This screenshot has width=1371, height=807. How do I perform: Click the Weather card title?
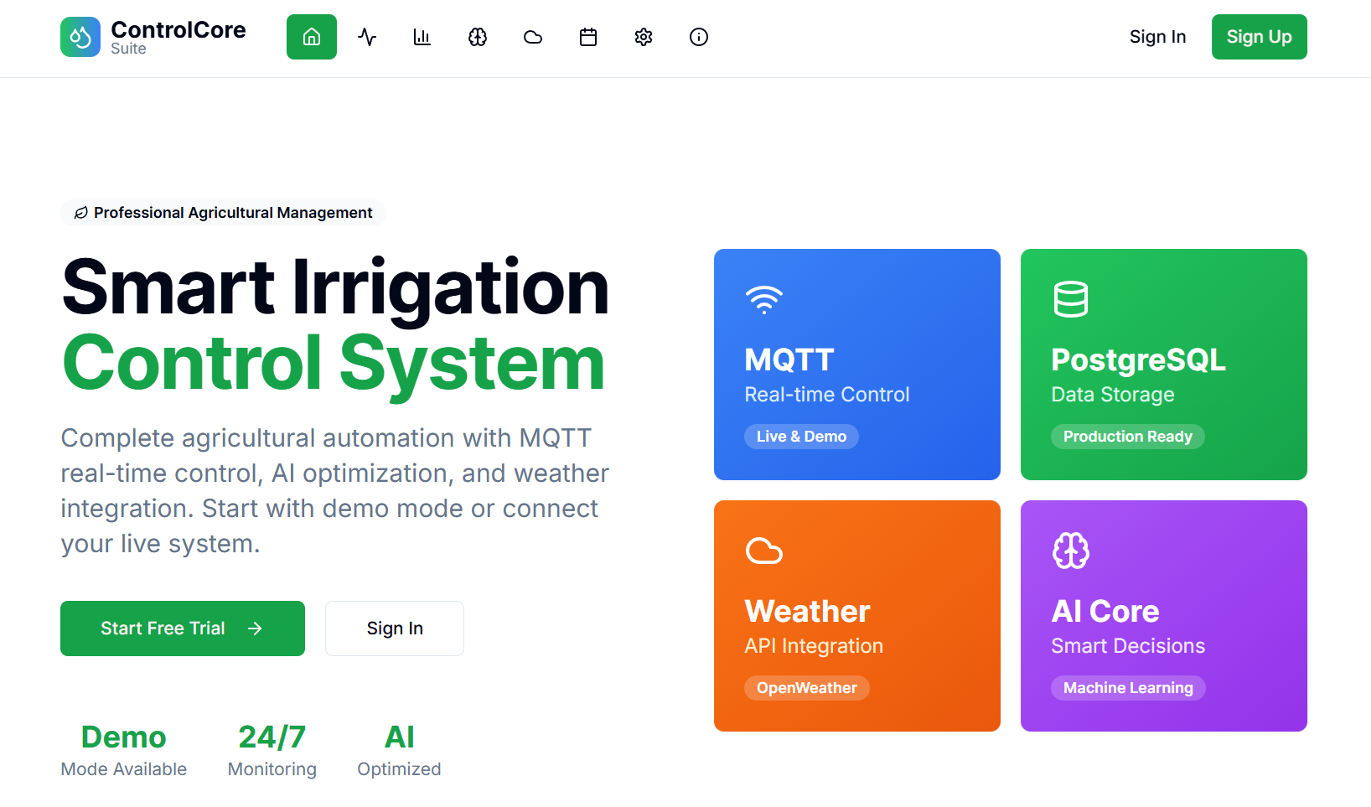807,611
